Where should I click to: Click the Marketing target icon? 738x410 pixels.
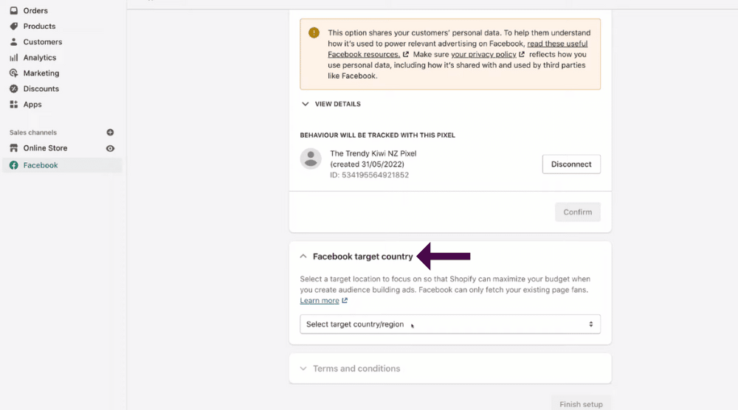coord(13,73)
